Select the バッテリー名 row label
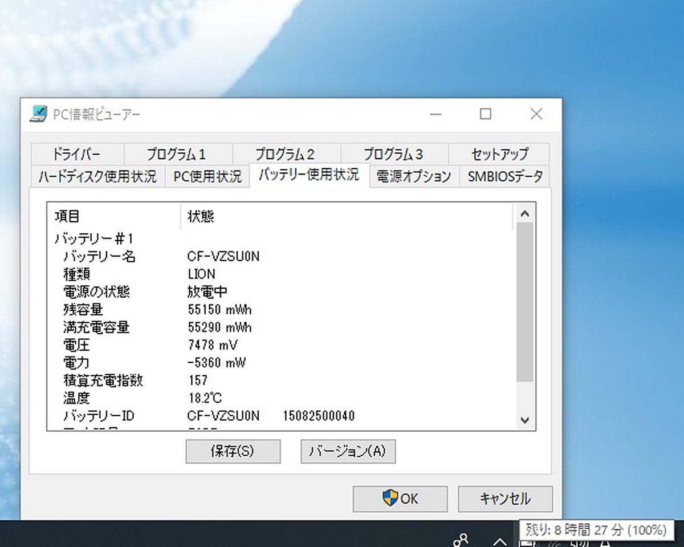The height and width of the screenshot is (547, 684). [99, 257]
